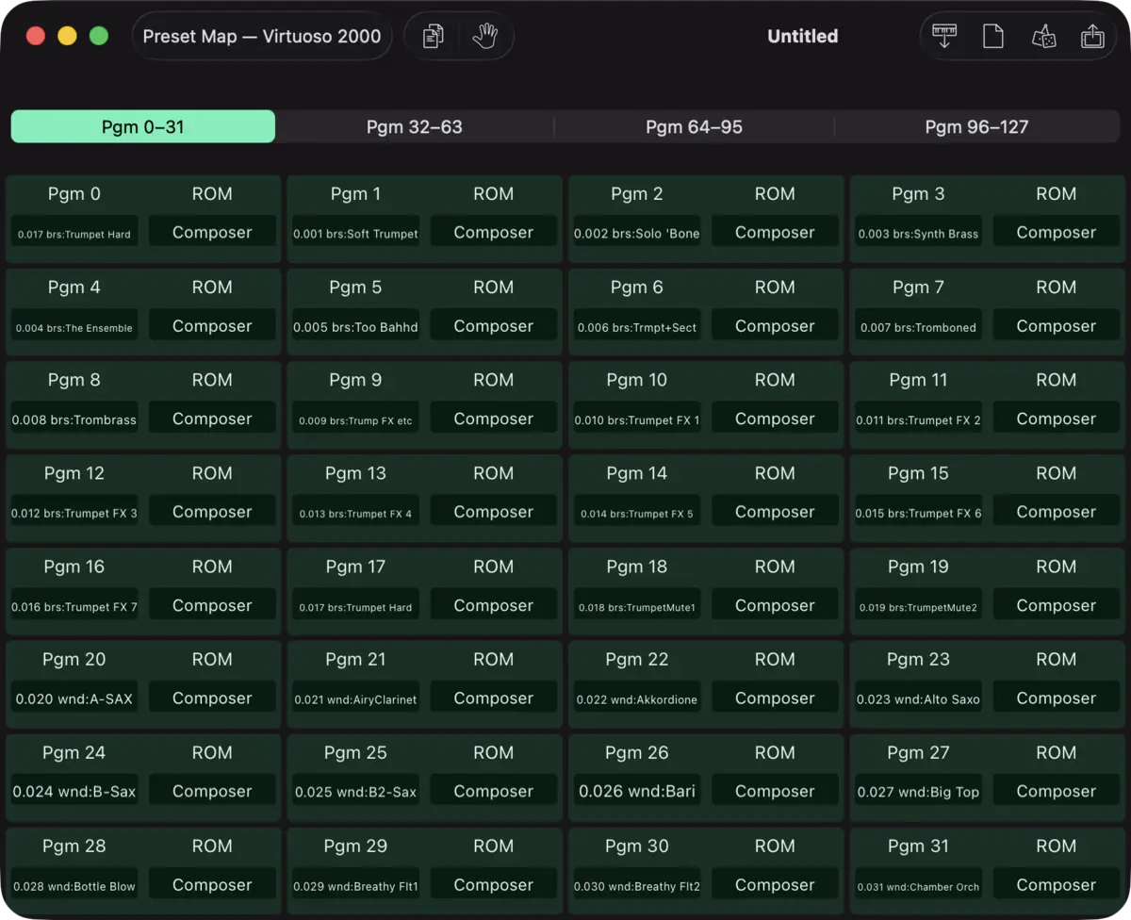Image resolution: width=1131 pixels, height=920 pixels.
Task: Click the green zoom window button
Action: click(99, 37)
